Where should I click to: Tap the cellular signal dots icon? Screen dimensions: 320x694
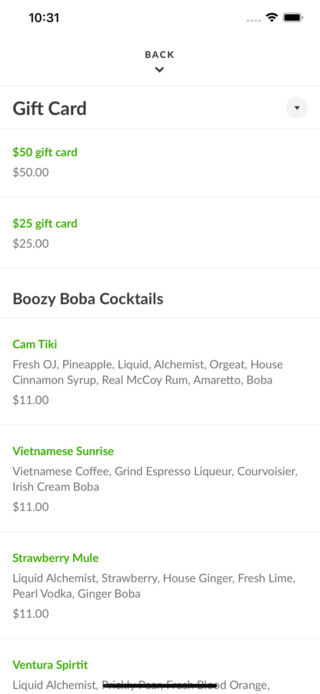click(x=254, y=20)
